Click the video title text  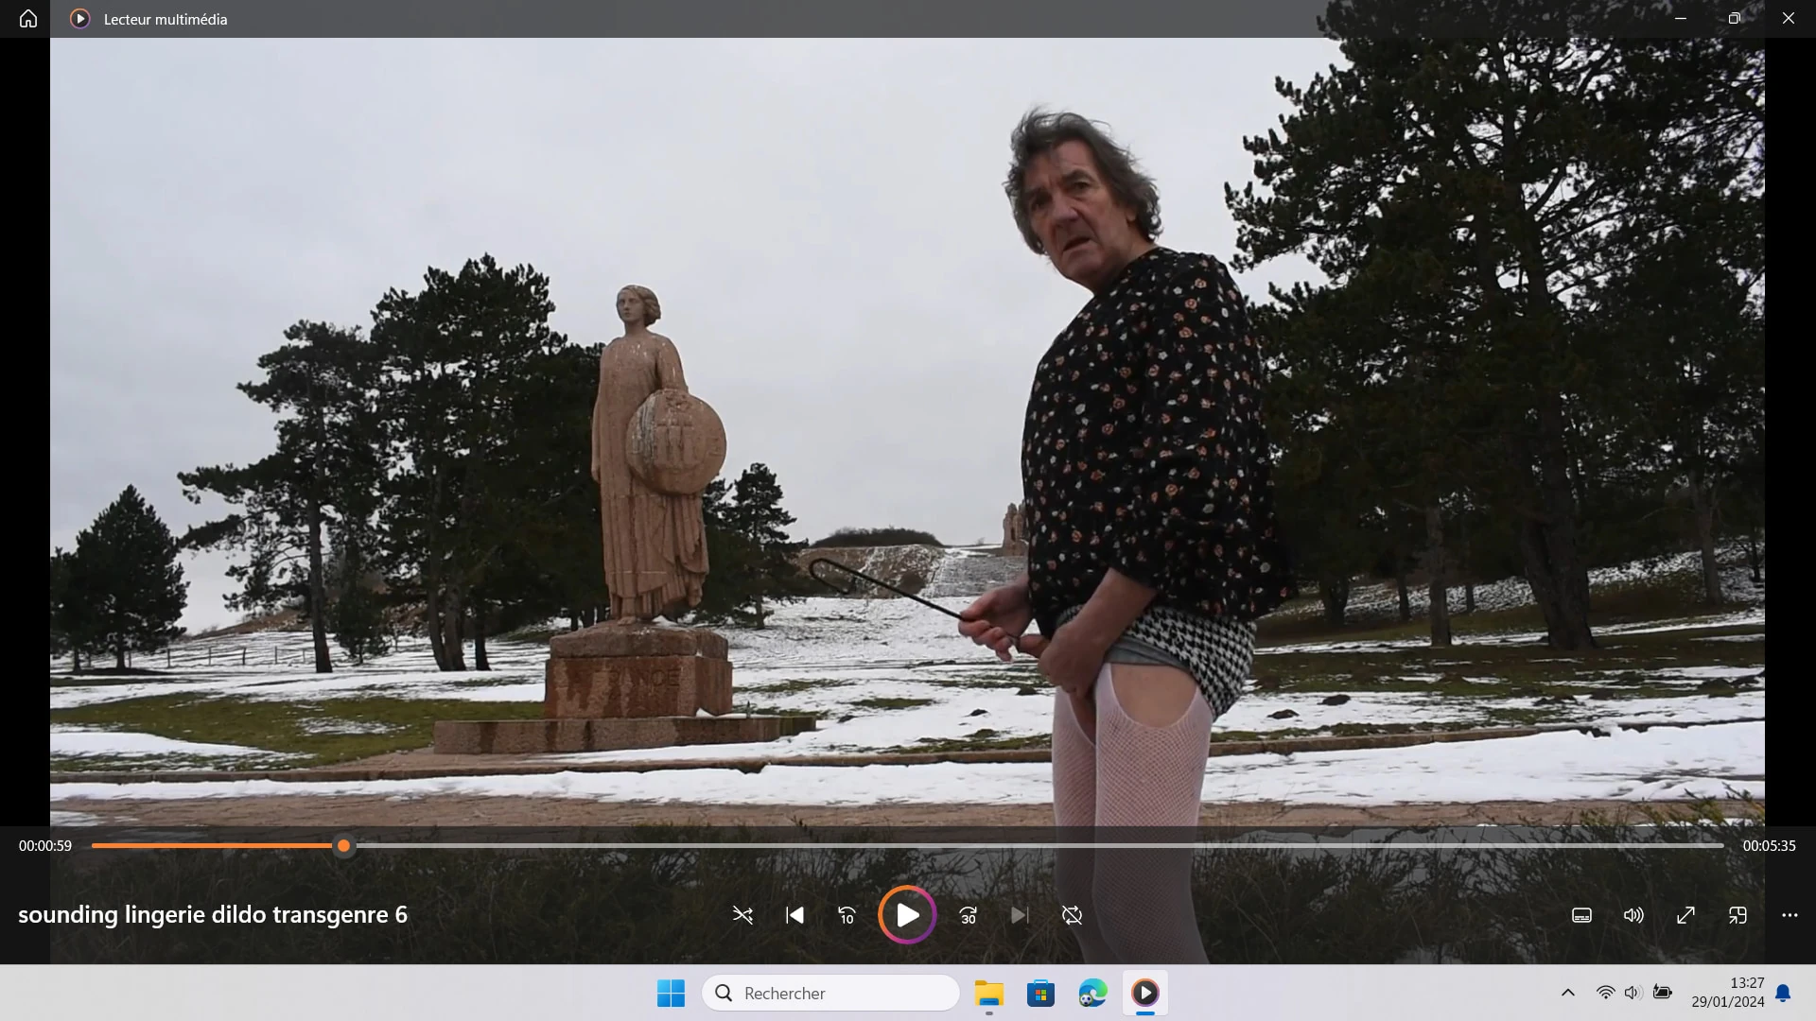pos(213,914)
